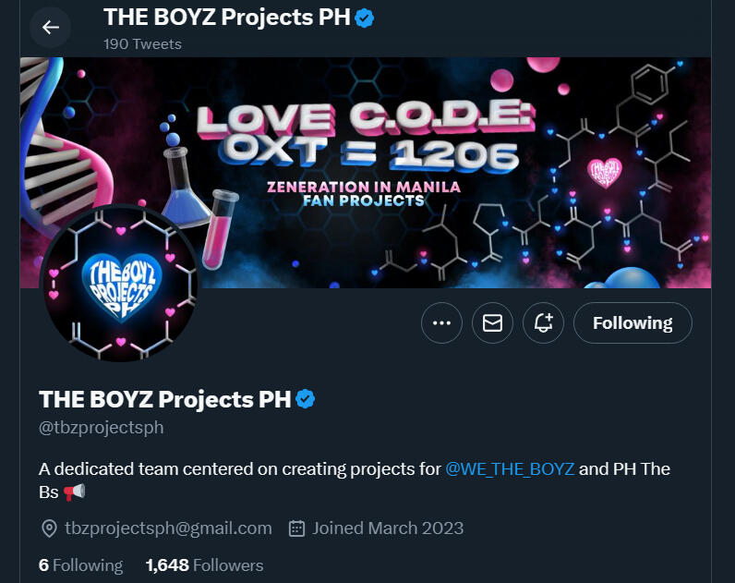This screenshot has width=735, height=583.
Task: Open the heart-shaped profile picture
Action: (x=121, y=284)
